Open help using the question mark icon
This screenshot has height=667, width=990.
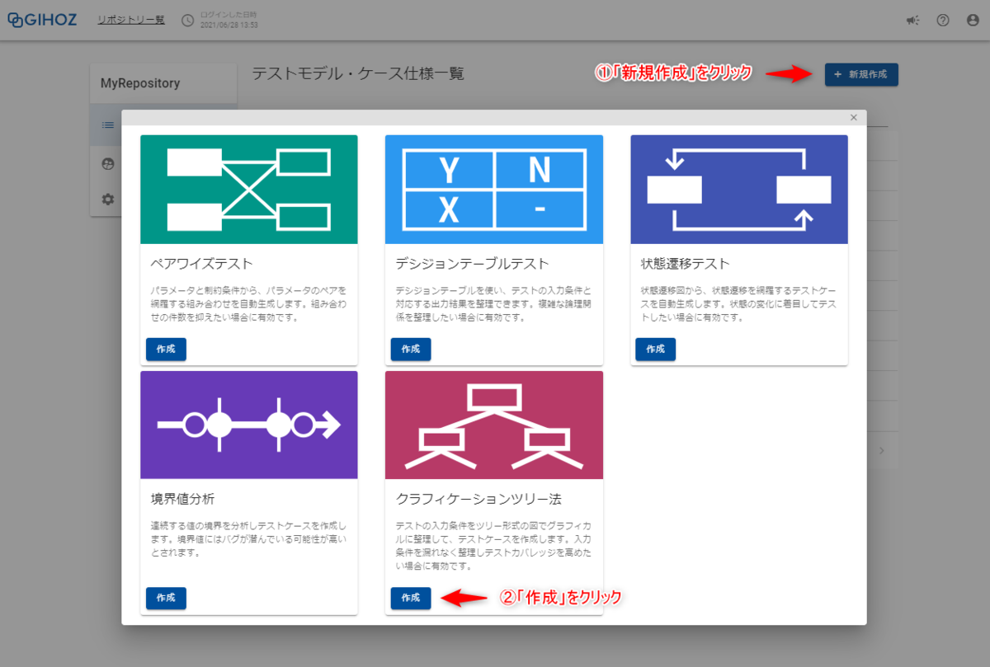[x=943, y=20]
